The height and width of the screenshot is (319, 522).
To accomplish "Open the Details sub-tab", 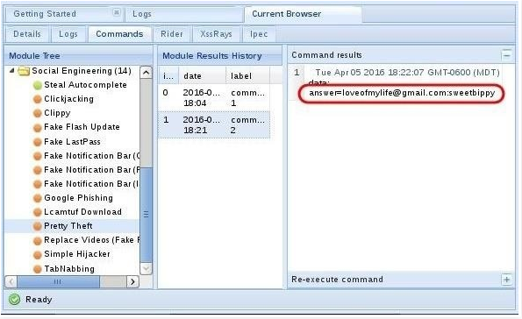I will coord(27,34).
